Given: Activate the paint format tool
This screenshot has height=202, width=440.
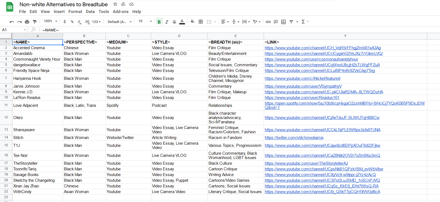Looking at the screenshot, I should tap(35, 22).
